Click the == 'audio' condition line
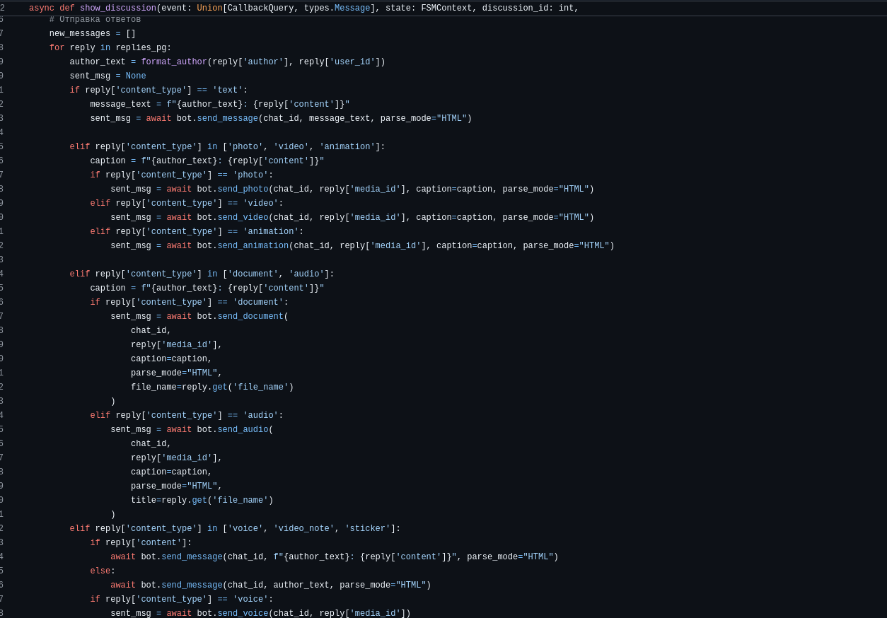 [187, 416]
